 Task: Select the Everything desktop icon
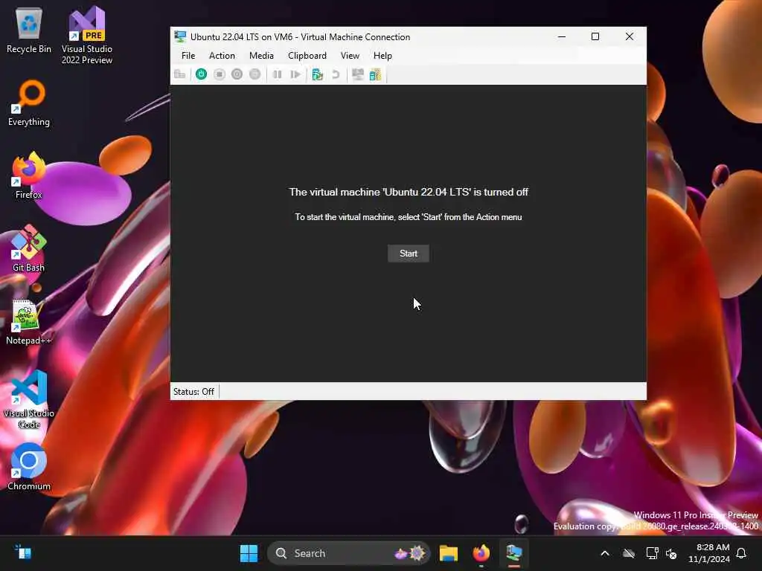pyautogui.click(x=29, y=103)
